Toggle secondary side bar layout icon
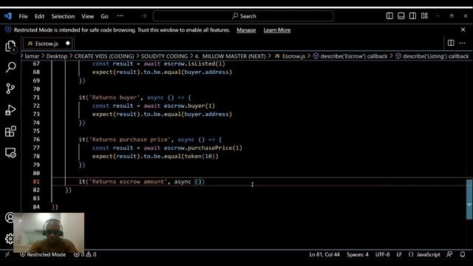This screenshot has height=266, width=473. pyautogui.click(x=412, y=16)
